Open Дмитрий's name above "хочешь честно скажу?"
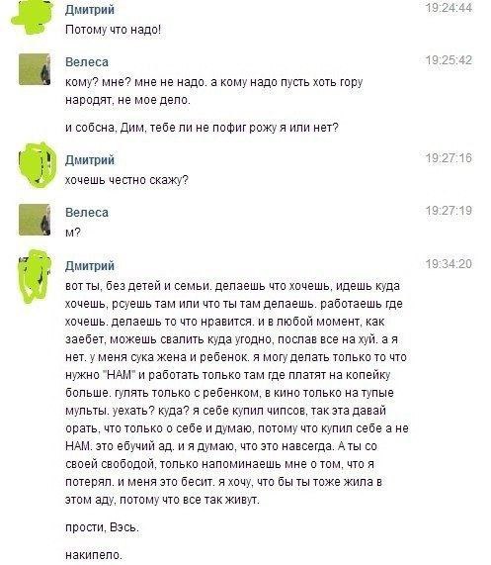Screen dimensions: 491x565 coord(90,159)
